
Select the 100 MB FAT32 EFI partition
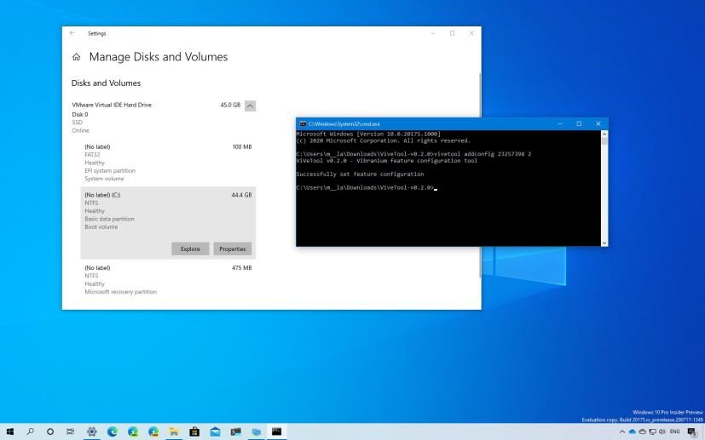[168, 163]
